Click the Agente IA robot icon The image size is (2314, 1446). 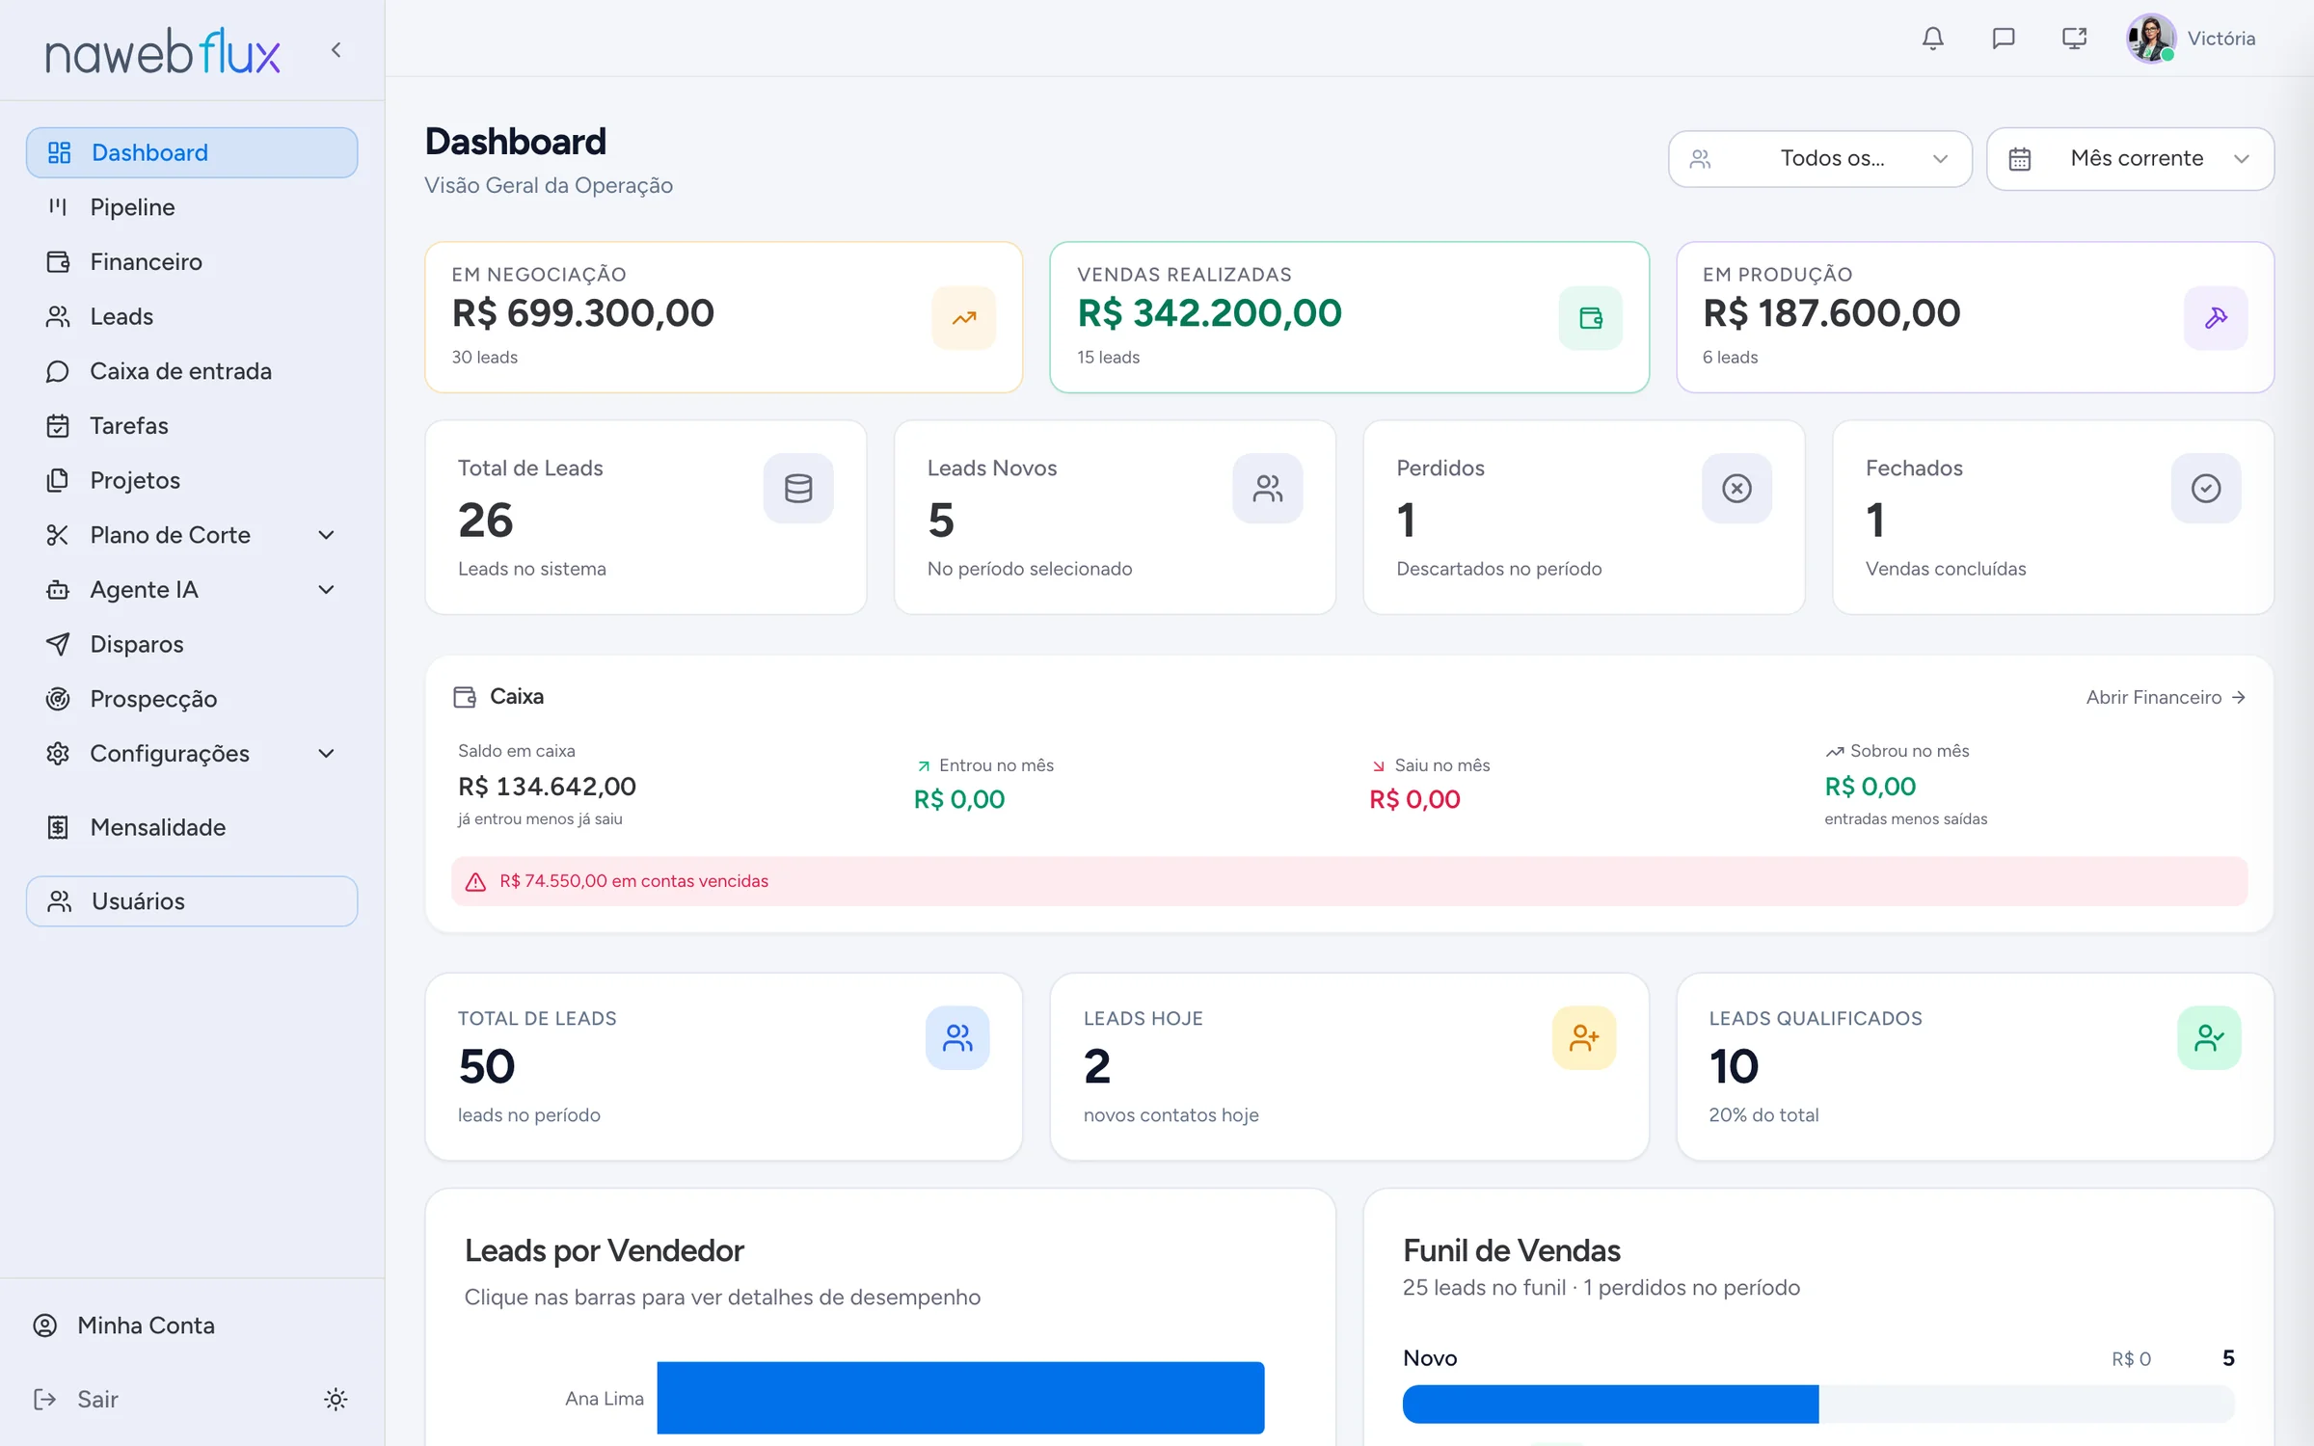58,589
